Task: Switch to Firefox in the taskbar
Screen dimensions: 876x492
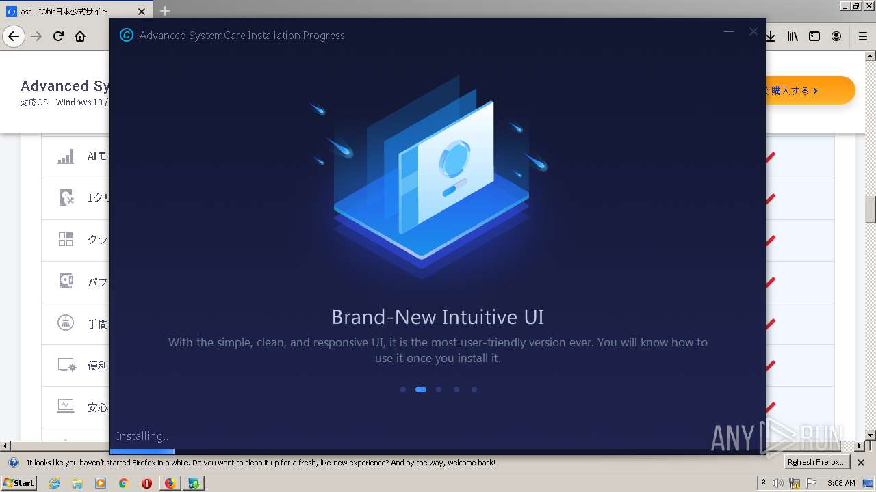Action: tap(170, 483)
